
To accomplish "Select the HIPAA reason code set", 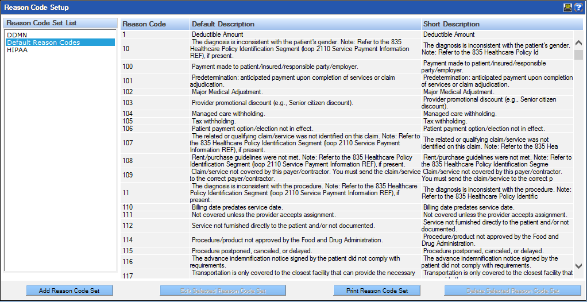I will pyautogui.click(x=60, y=50).
